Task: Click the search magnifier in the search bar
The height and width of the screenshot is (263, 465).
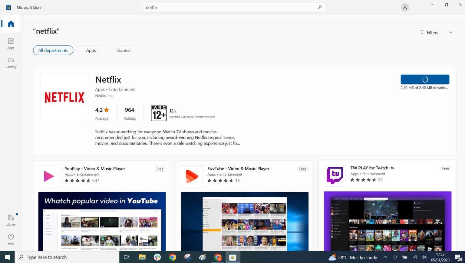Action: pos(320,7)
